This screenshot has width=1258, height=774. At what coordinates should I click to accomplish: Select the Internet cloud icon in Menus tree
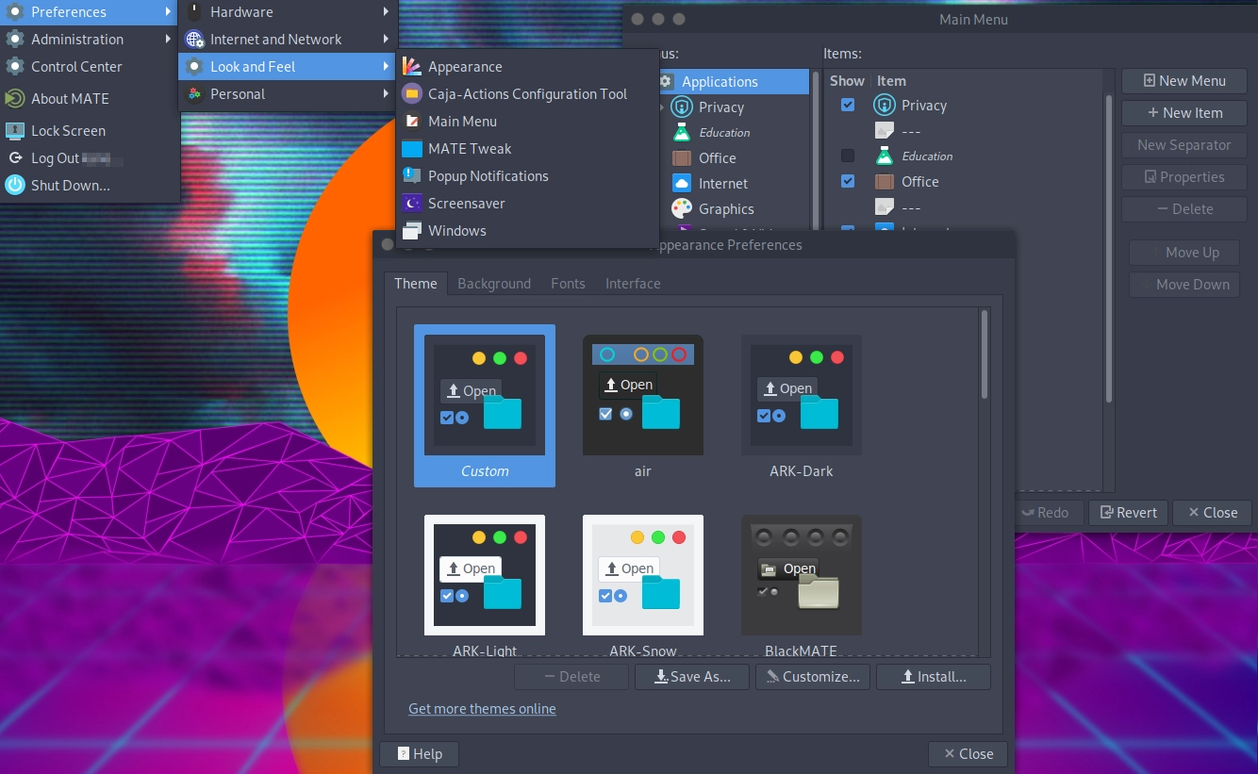[682, 184]
